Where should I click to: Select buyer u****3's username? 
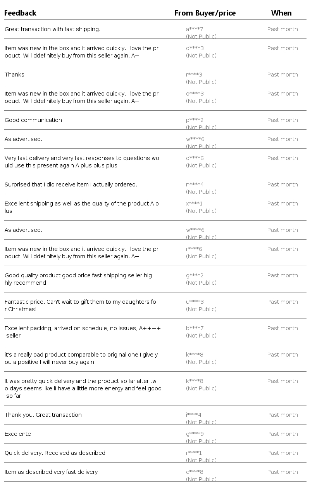[x=195, y=302]
